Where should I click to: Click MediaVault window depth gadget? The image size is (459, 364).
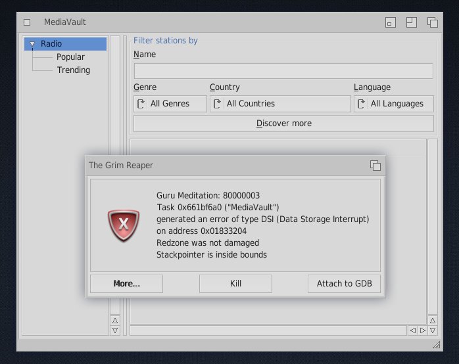(432, 22)
